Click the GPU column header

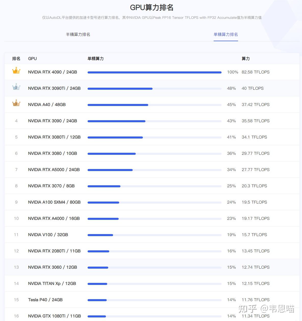pyautogui.click(x=32, y=59)
